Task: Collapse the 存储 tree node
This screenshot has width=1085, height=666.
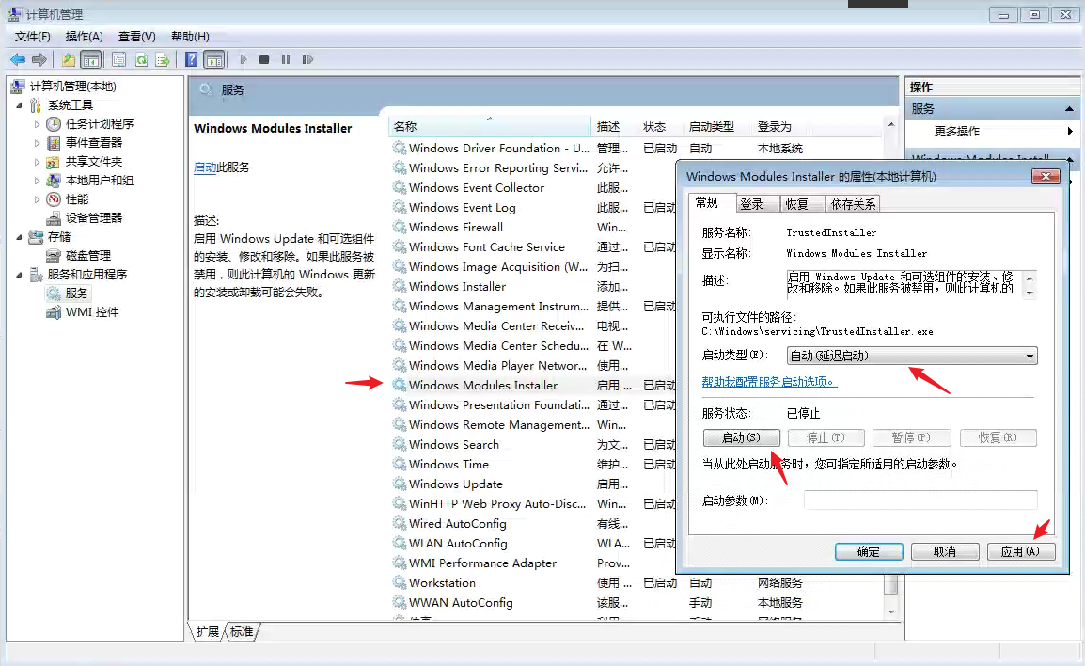Action: click(x=19, y=237)
